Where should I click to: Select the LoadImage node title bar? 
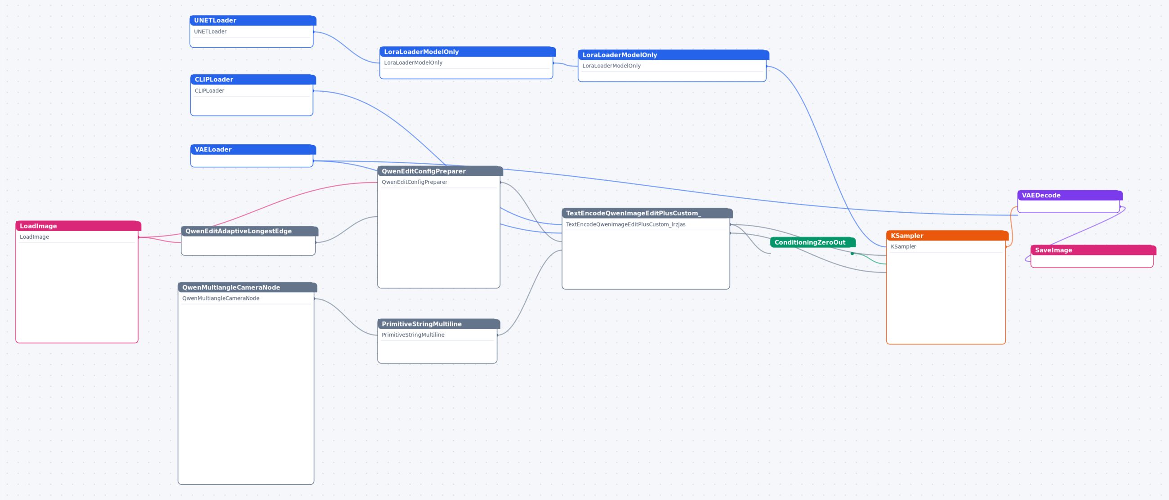click(x=78, y=226)
